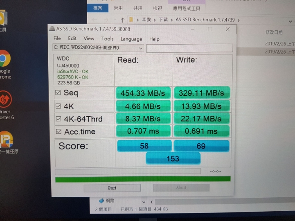Click the Abort button
Screen dimensions: 295x221
click(181, 187)
